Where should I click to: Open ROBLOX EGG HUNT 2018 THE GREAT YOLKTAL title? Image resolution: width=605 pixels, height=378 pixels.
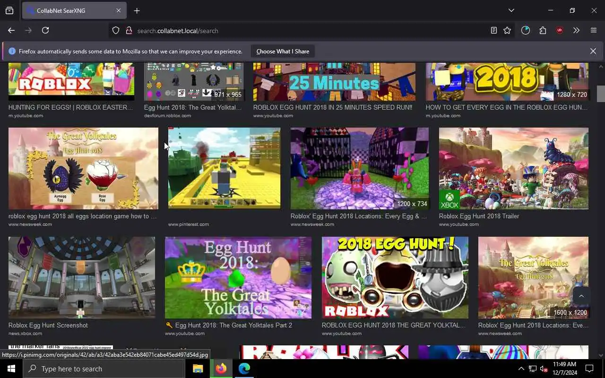pos(394,325)
